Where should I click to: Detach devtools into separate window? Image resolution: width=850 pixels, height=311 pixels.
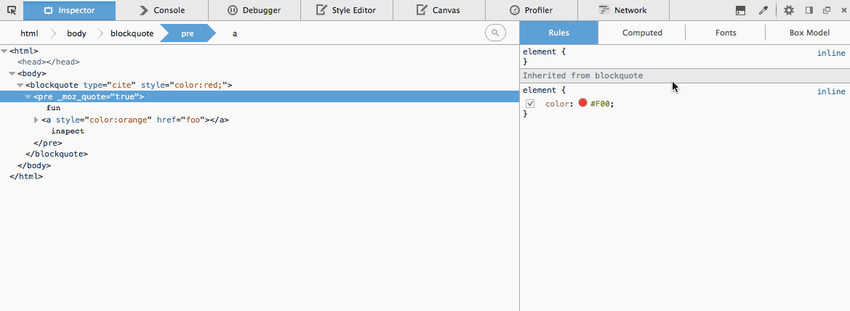826,10
